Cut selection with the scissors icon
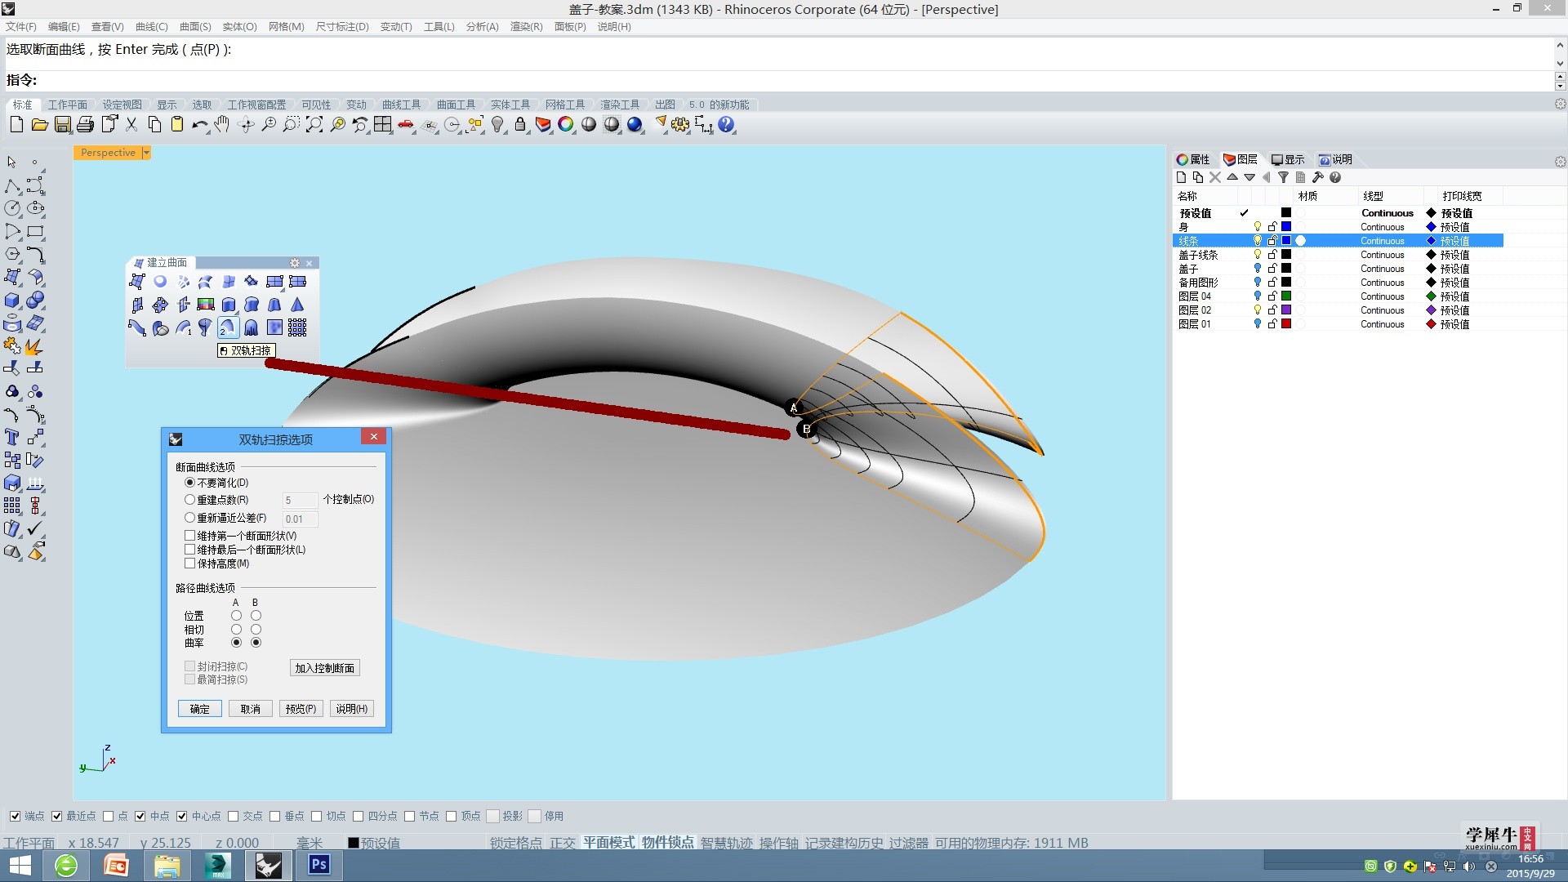1568x882 pixels. pyautogui.click(x=131, y=124)
